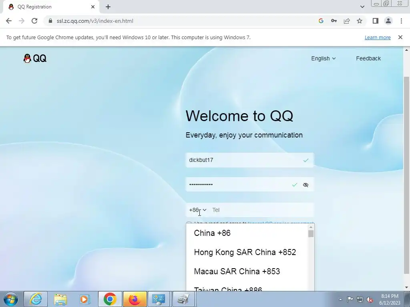Select Macau SAR China +853
The height and width of the screenshot is (307, 410).
pyautogui.click(x=247, y=271)
